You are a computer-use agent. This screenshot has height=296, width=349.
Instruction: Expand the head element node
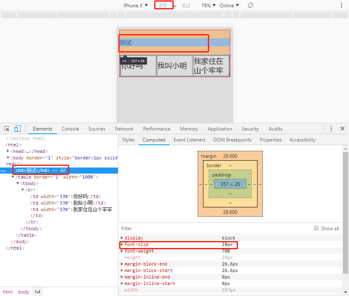8,151
